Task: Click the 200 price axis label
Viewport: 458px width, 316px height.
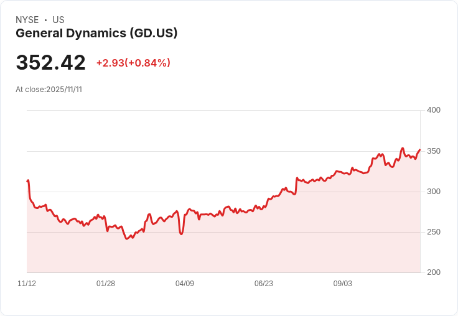Action: point(433,272)
